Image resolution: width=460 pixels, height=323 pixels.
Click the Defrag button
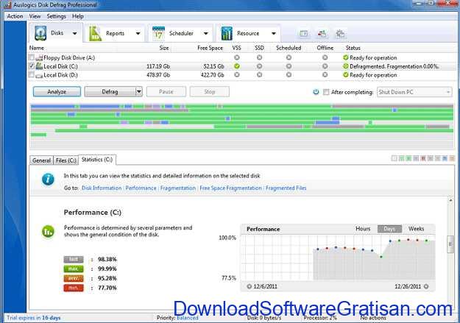(x=110, y=92)
